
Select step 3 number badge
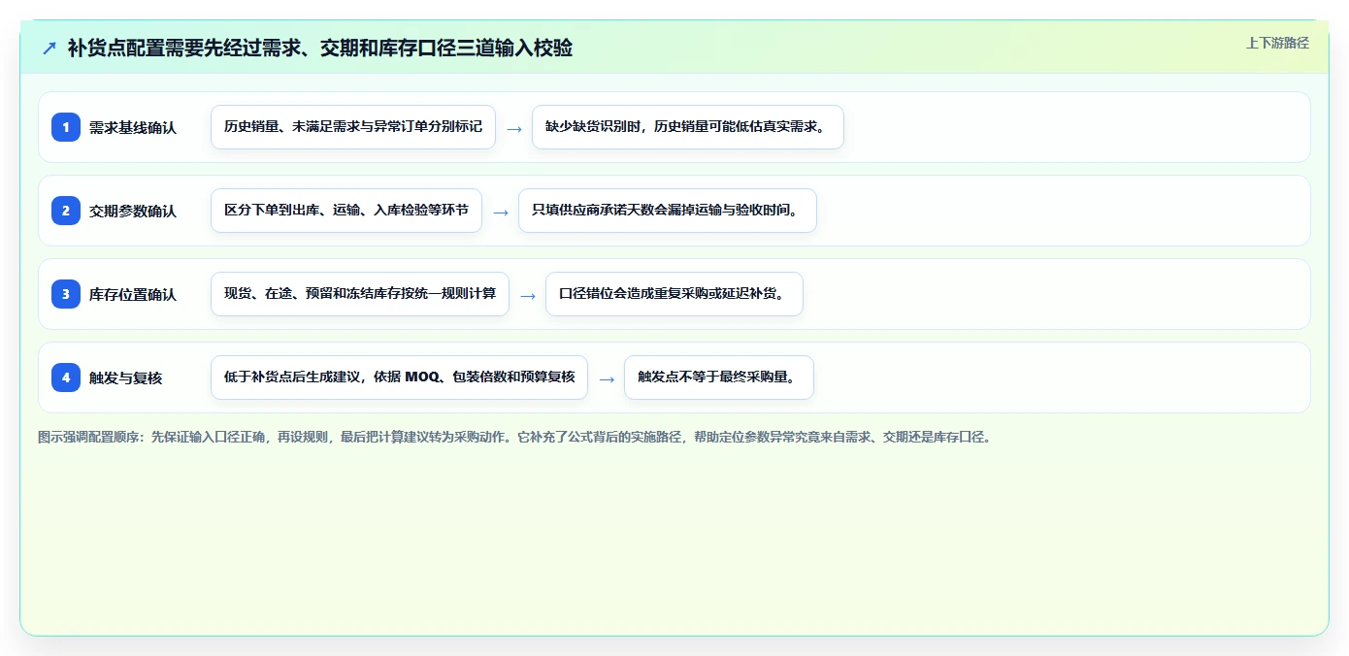coord(66,294)
